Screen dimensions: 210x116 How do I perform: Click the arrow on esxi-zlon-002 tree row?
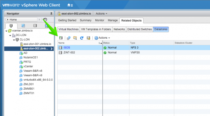tap(52, 49)
